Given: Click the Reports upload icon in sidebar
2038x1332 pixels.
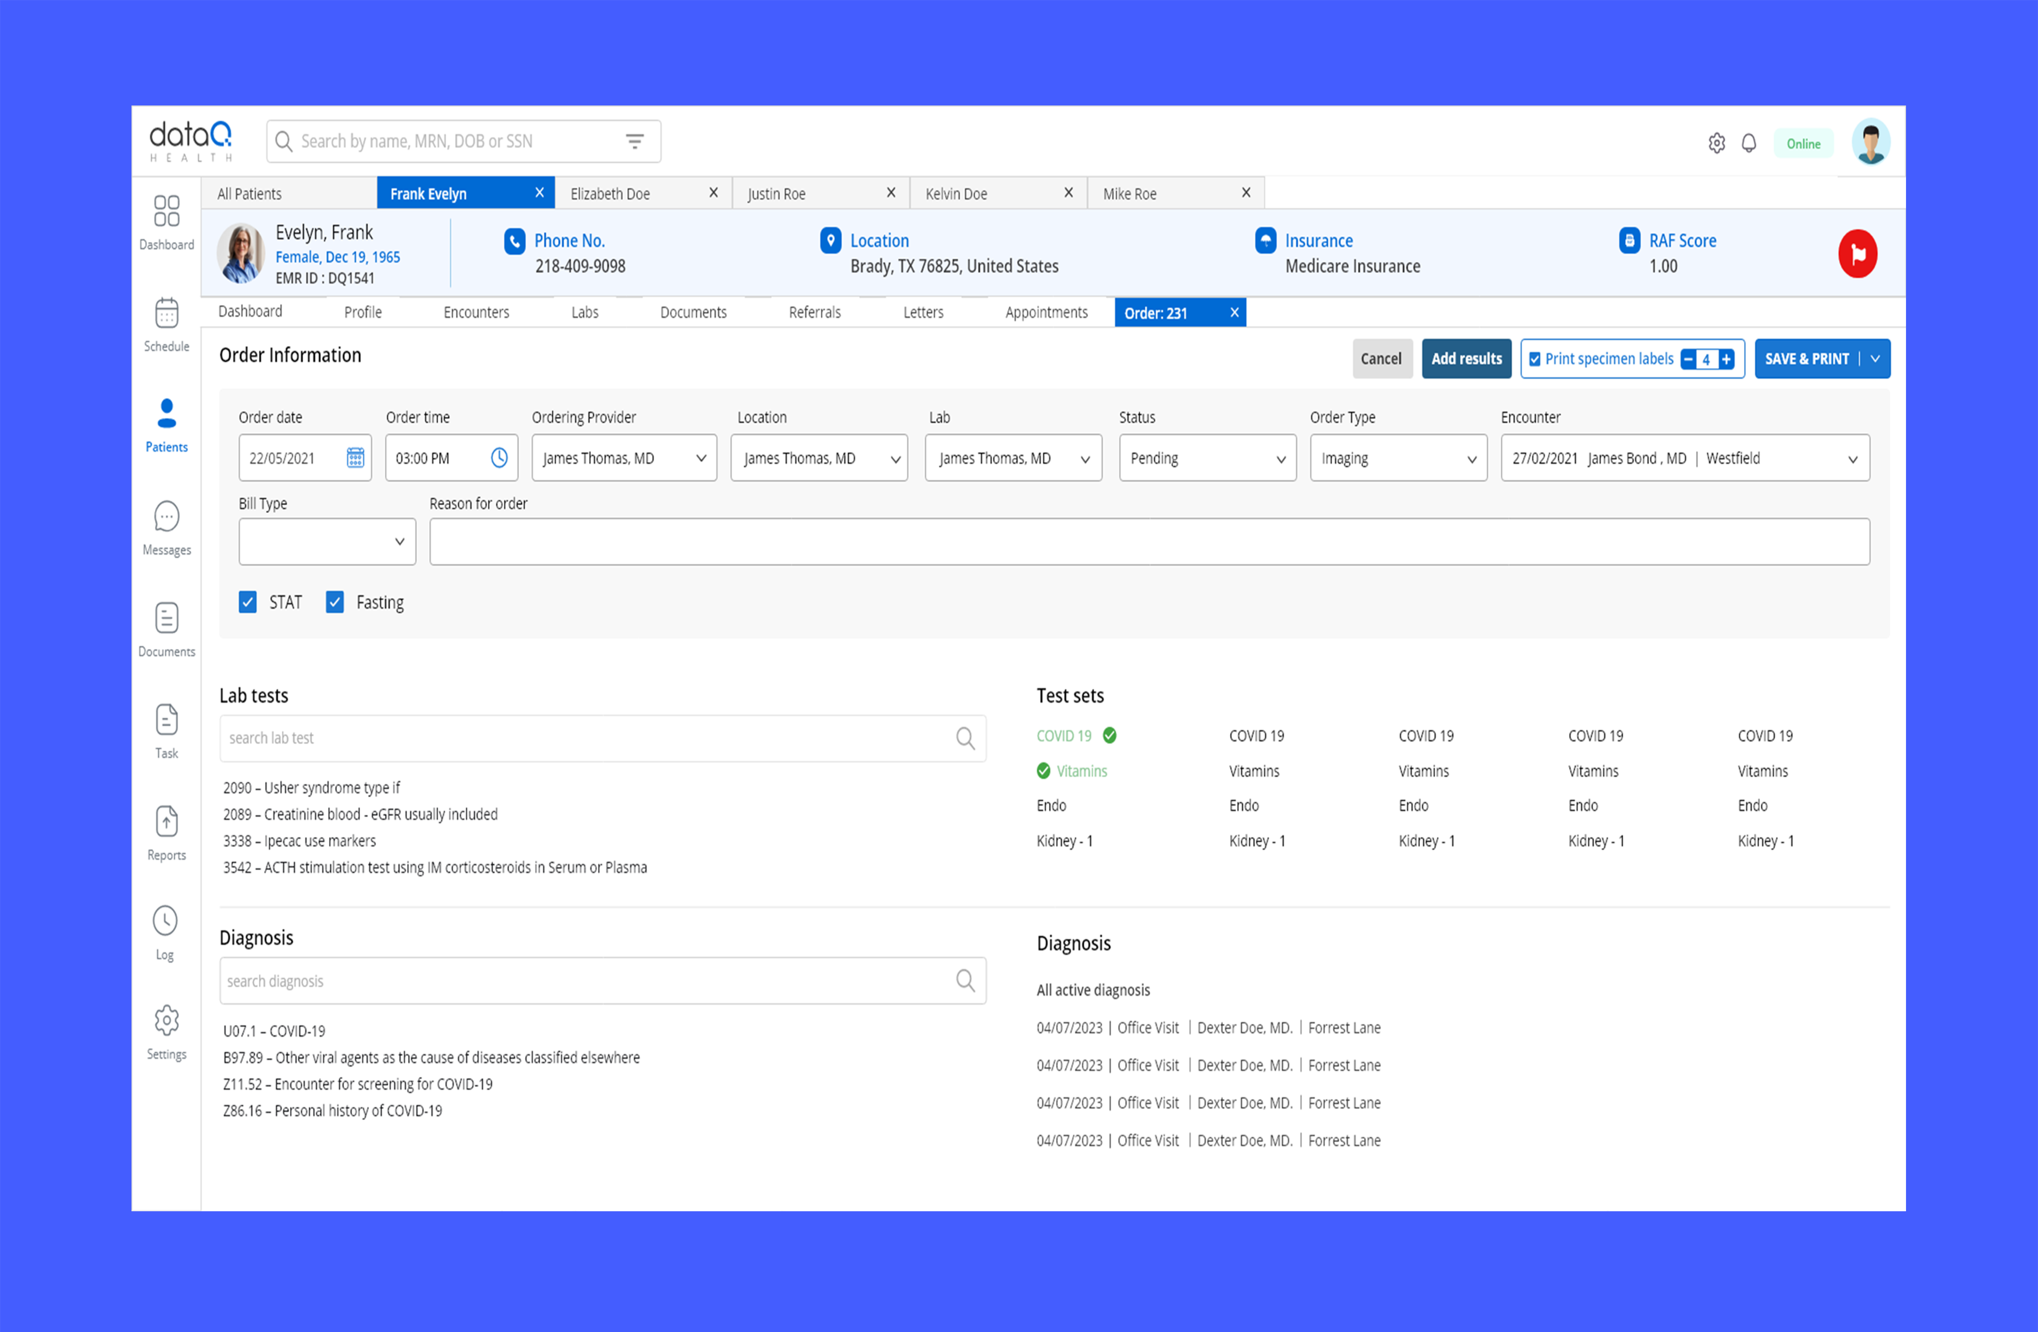Looking at the screenshot, I should click(x=166, y=822).
